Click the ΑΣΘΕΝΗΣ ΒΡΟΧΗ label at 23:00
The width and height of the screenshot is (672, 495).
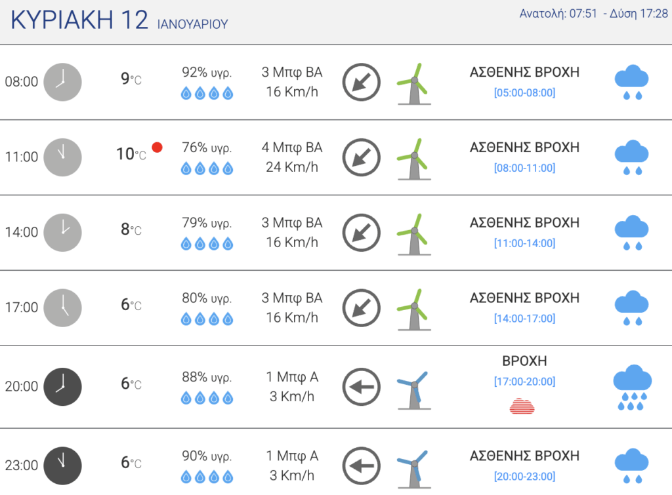(524, 456)
